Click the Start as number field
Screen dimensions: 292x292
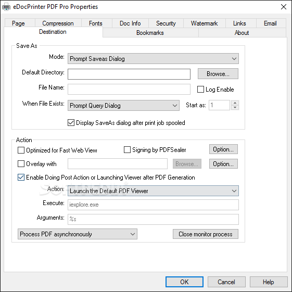point(219,105)
